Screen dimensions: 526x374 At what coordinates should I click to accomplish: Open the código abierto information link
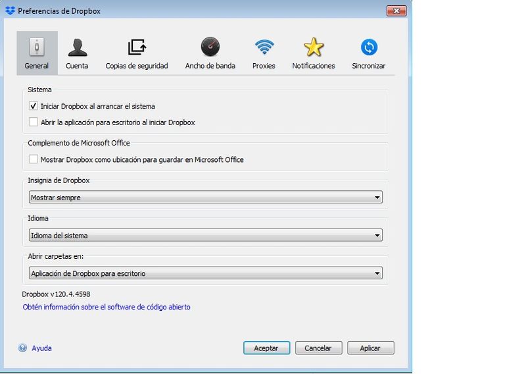tap(107, 307)
